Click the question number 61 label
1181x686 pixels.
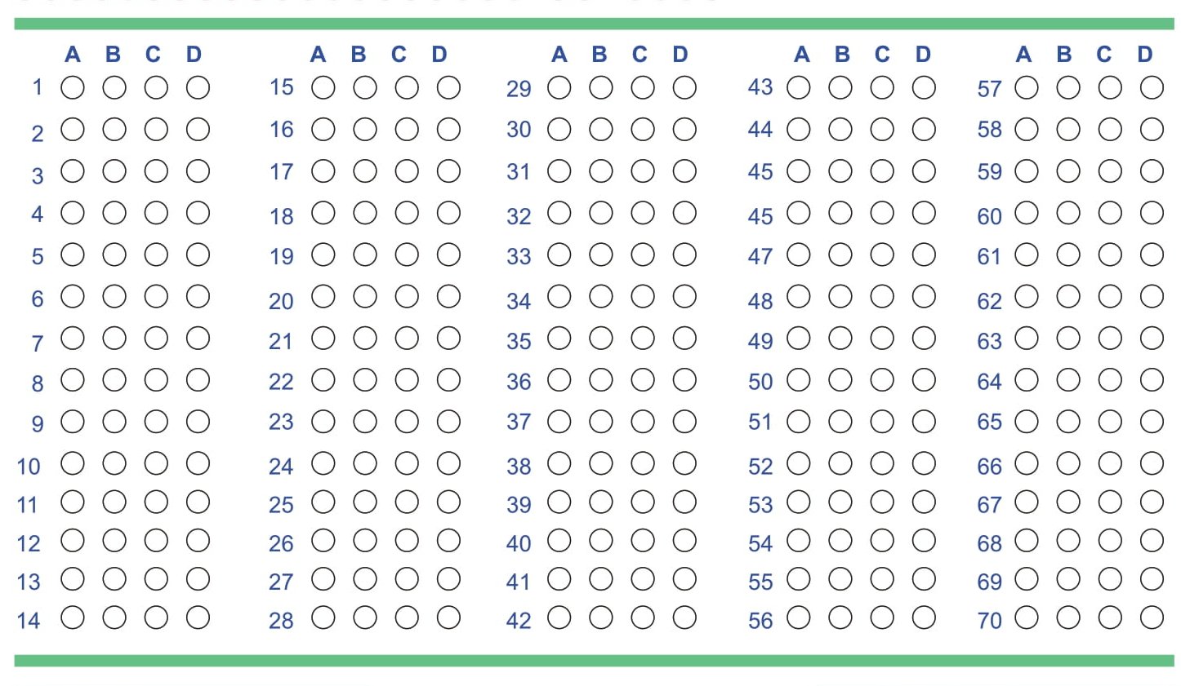[x=989, y=256]
